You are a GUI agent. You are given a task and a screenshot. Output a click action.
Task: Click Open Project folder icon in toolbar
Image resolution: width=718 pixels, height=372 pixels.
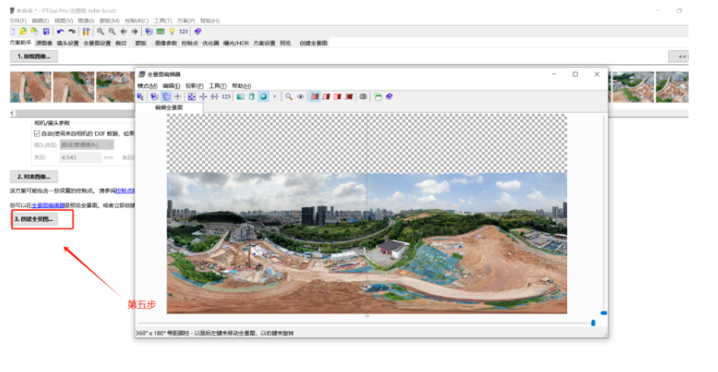(23, 31)
